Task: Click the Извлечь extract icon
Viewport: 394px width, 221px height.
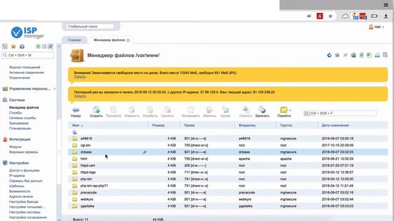Action: [x=209, y=110]
